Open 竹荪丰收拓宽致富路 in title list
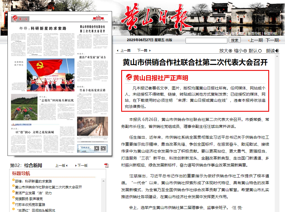The image size is (285, 212). (x=30, y=204)
